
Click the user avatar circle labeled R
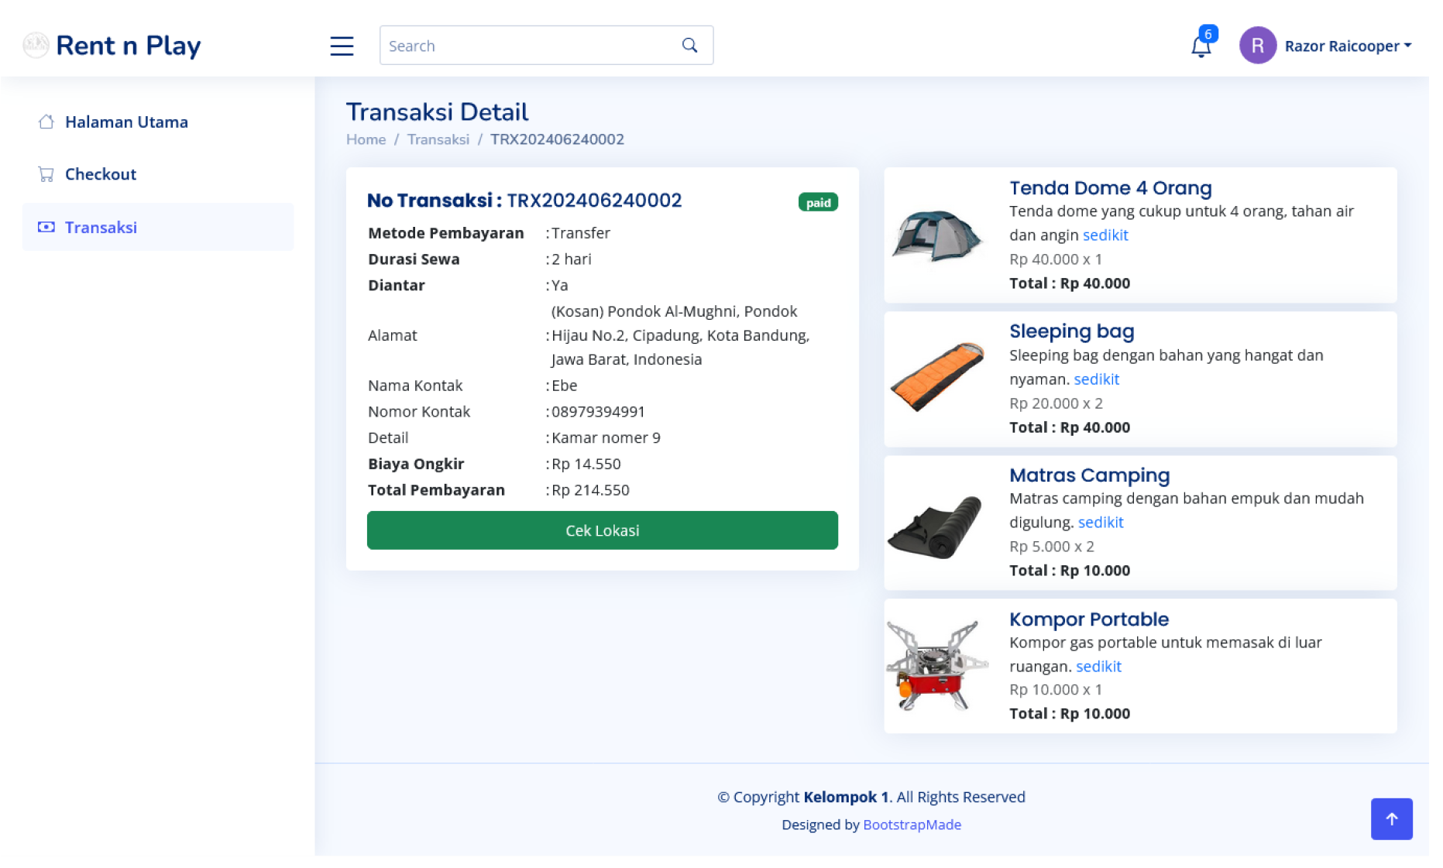(1257, 46)
